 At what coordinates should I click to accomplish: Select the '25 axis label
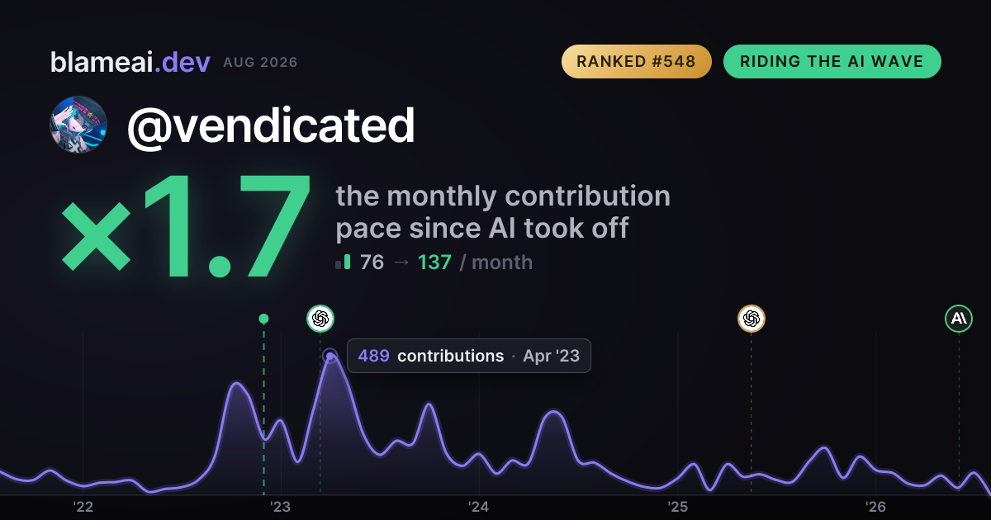click(x=677, y=507)
